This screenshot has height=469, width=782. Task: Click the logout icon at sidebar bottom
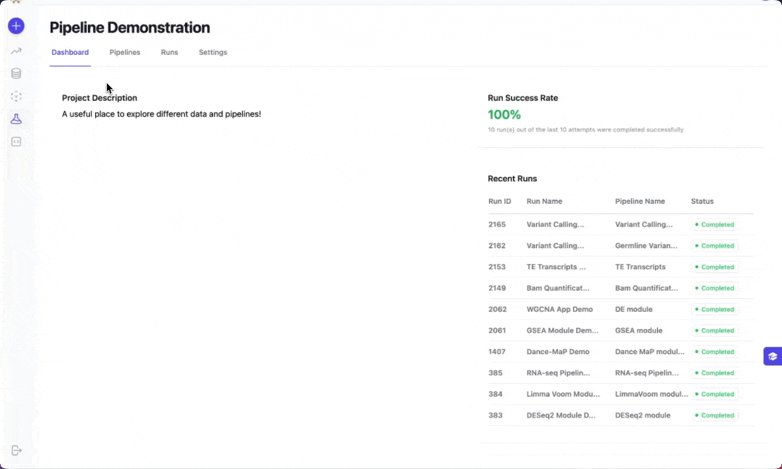(x=16, y=450)
